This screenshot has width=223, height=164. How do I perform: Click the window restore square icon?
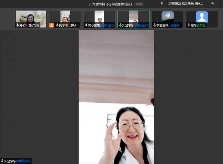click(x=218, y=4)
